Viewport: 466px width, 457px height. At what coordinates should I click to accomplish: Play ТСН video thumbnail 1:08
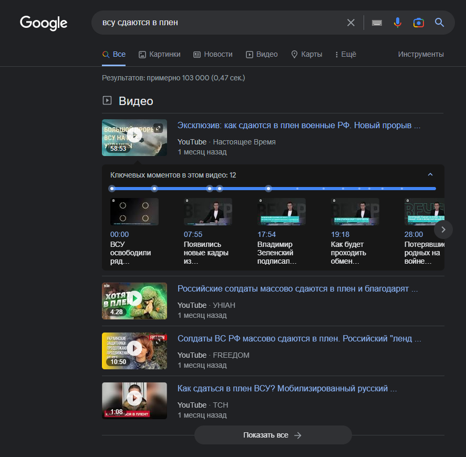click(134, 401)
